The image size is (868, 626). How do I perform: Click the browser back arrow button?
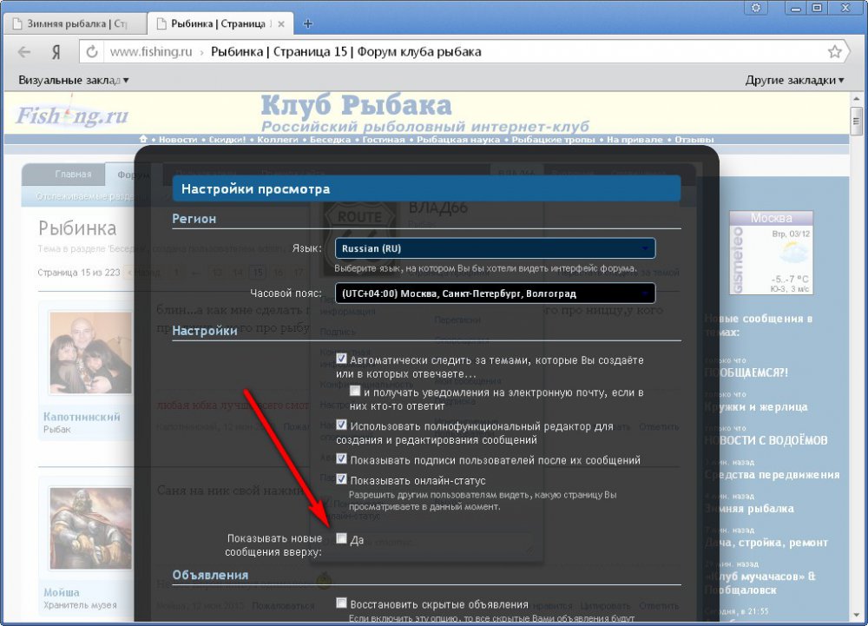(x=23, y=52)
